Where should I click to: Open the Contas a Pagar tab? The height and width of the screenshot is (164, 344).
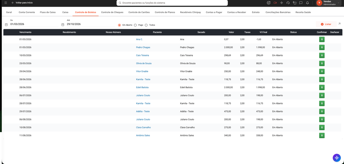[x=214, y=12]
